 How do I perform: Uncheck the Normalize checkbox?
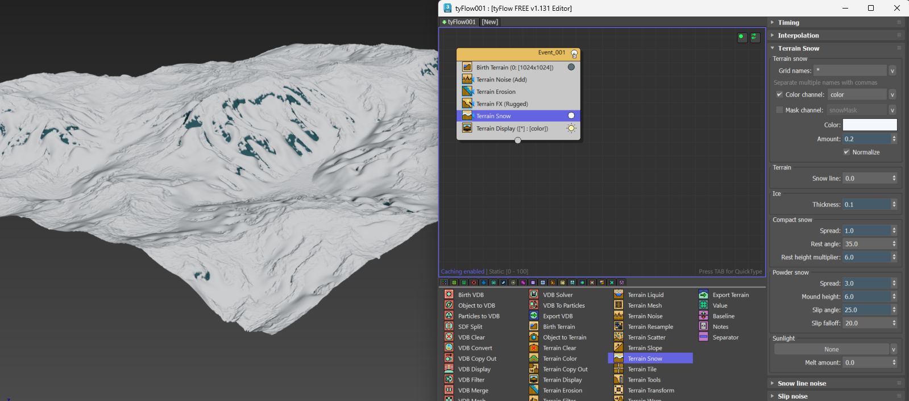(846, 152)
